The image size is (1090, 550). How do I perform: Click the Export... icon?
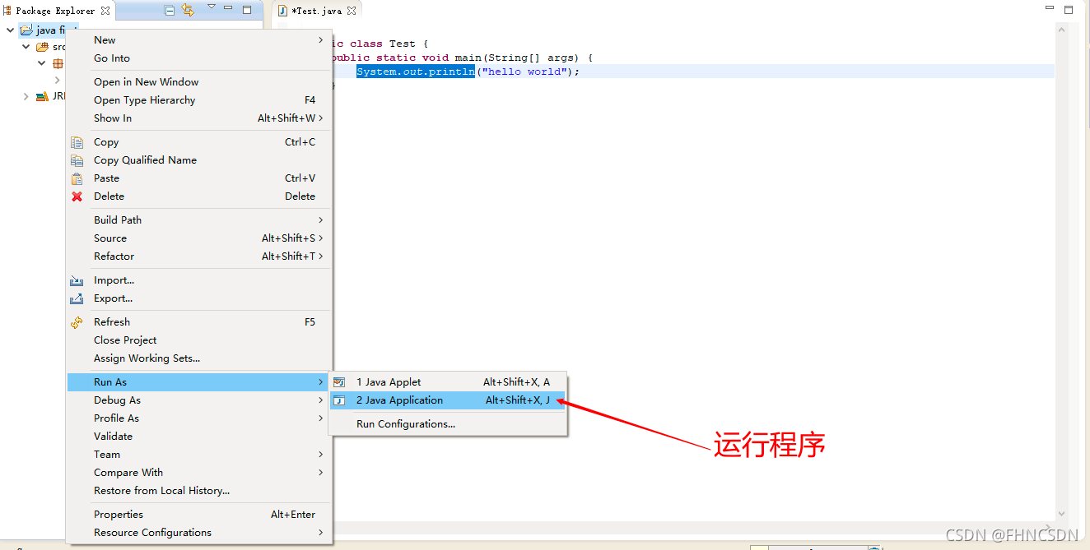tap(77, 298)
